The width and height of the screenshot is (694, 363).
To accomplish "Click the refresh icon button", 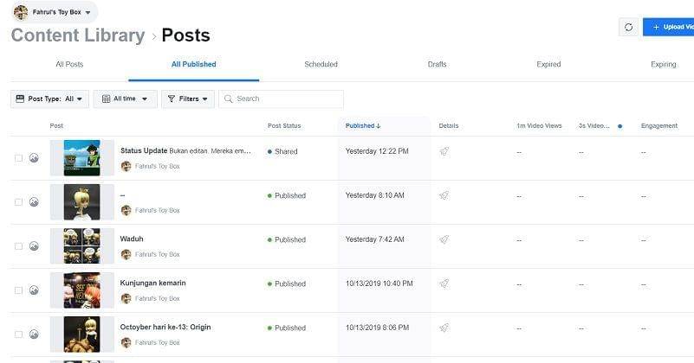I will point(628,27).
